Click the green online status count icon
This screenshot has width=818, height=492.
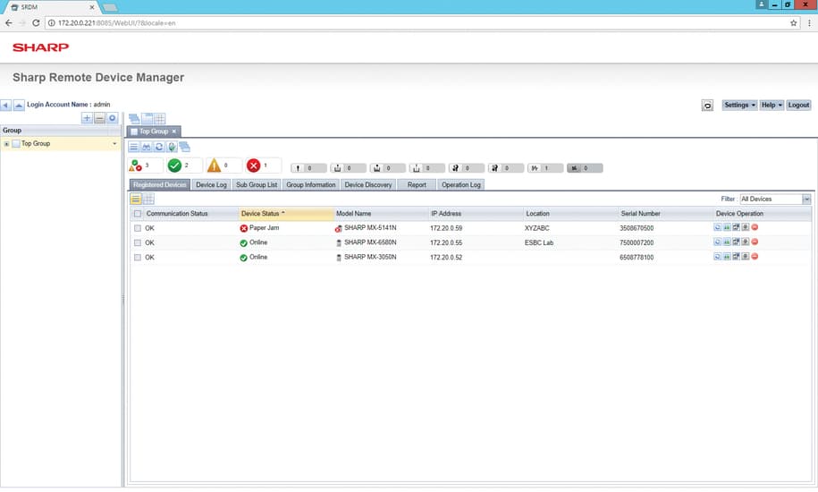(x=174, y=165)
